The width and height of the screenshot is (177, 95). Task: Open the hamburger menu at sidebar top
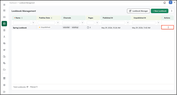tap(4, 5)
